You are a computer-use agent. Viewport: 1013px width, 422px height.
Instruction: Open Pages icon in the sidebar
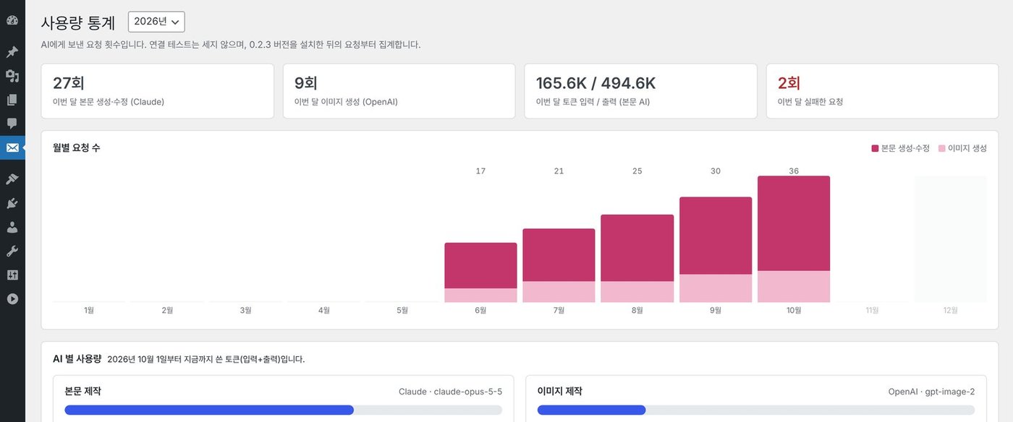tap(12, 100)
